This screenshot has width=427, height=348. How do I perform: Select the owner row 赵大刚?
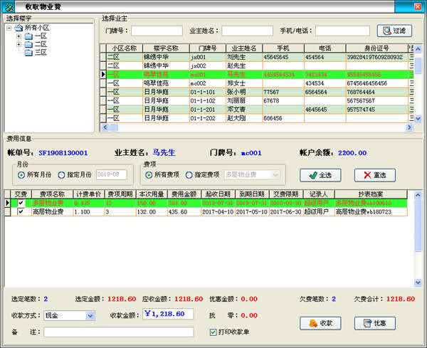point(258,118)
